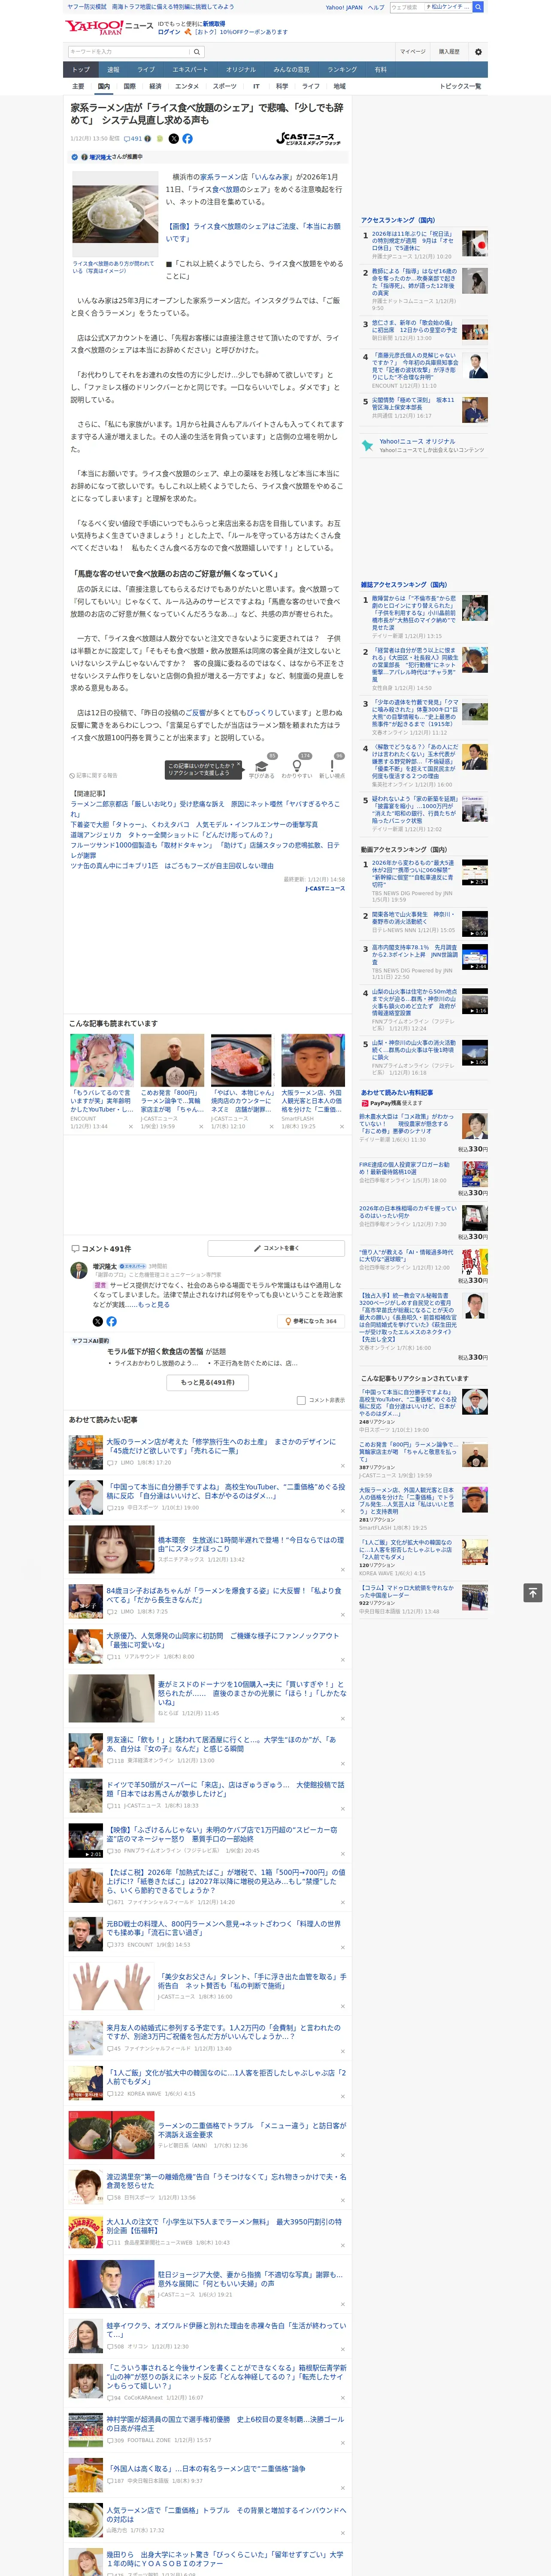The image size is (551, 2576).
Task: Click 増沢隆太 commenter avatar
Action: (78, 1271)
